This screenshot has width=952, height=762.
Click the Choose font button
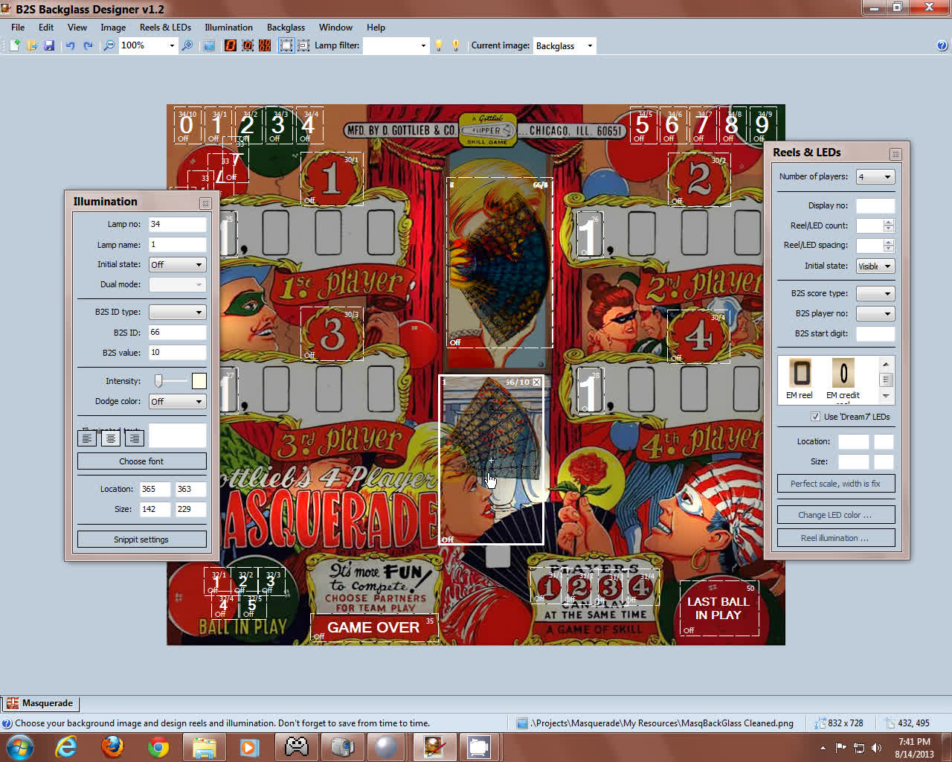pyautogui.click(x=141, y=461)
